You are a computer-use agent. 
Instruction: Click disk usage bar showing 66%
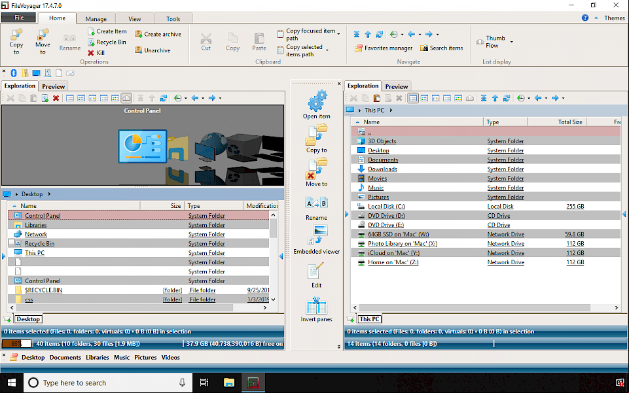click(x=16, y=344)
